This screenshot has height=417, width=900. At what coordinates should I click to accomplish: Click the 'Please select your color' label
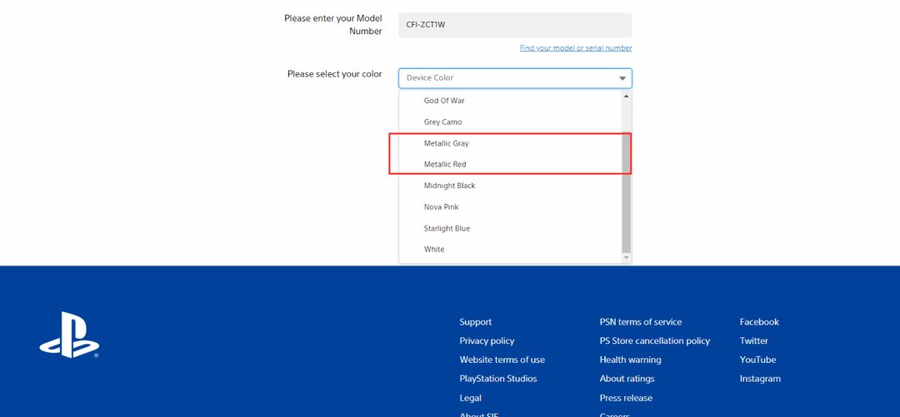335,74
